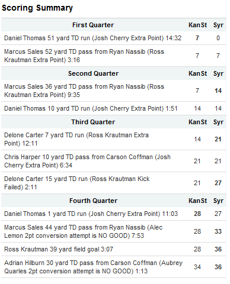Image resolution: width=230 pixels, height=284 pixels.
Task: Click Marcus Sales 44 yard TD pass entry
Action: coord(114,231)
